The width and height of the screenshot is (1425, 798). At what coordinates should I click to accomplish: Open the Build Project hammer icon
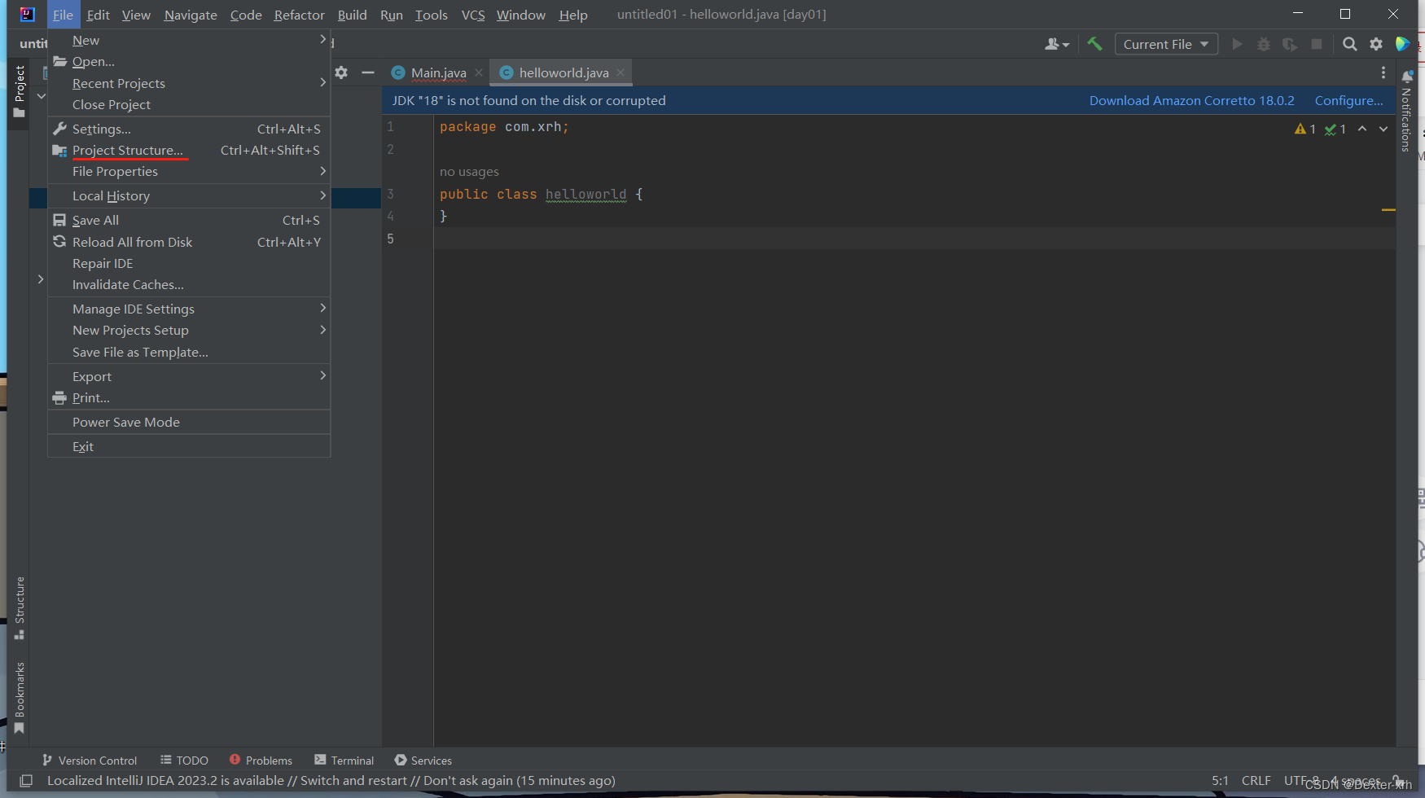(x=1094, y=44)
